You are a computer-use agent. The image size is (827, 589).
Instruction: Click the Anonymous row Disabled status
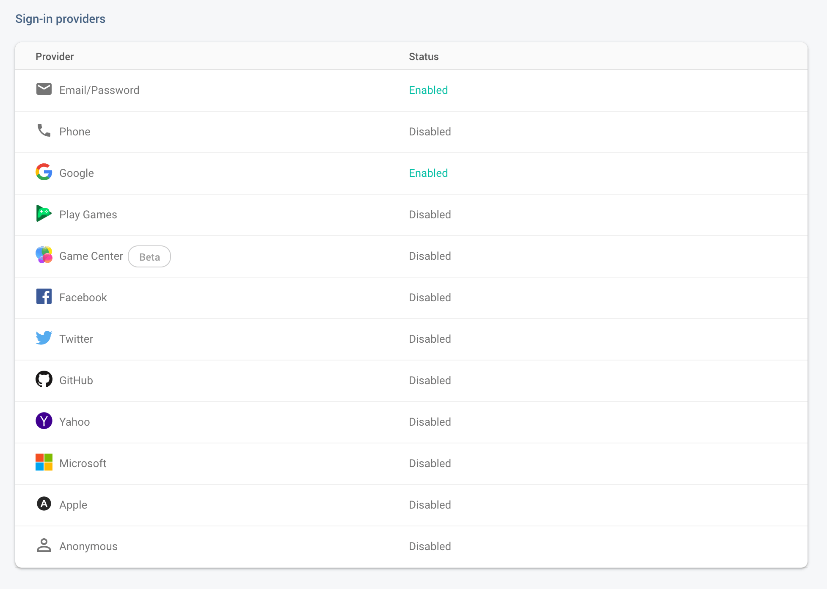pyautogui.click(x=430, y=546)
